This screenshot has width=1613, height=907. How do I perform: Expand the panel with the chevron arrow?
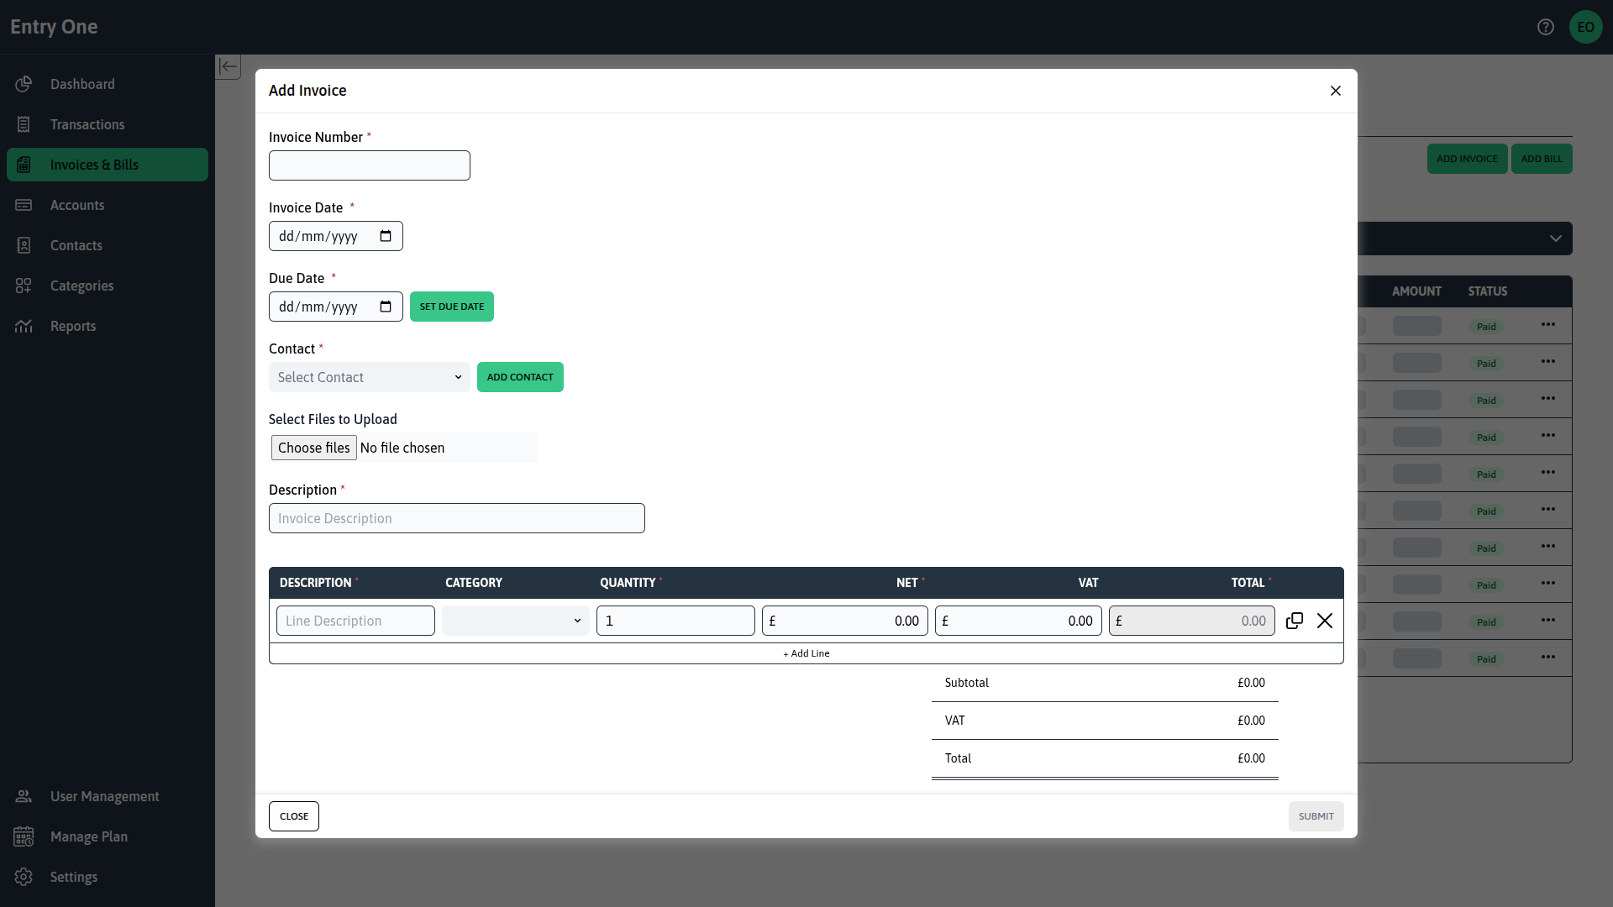pos(1556,239)
